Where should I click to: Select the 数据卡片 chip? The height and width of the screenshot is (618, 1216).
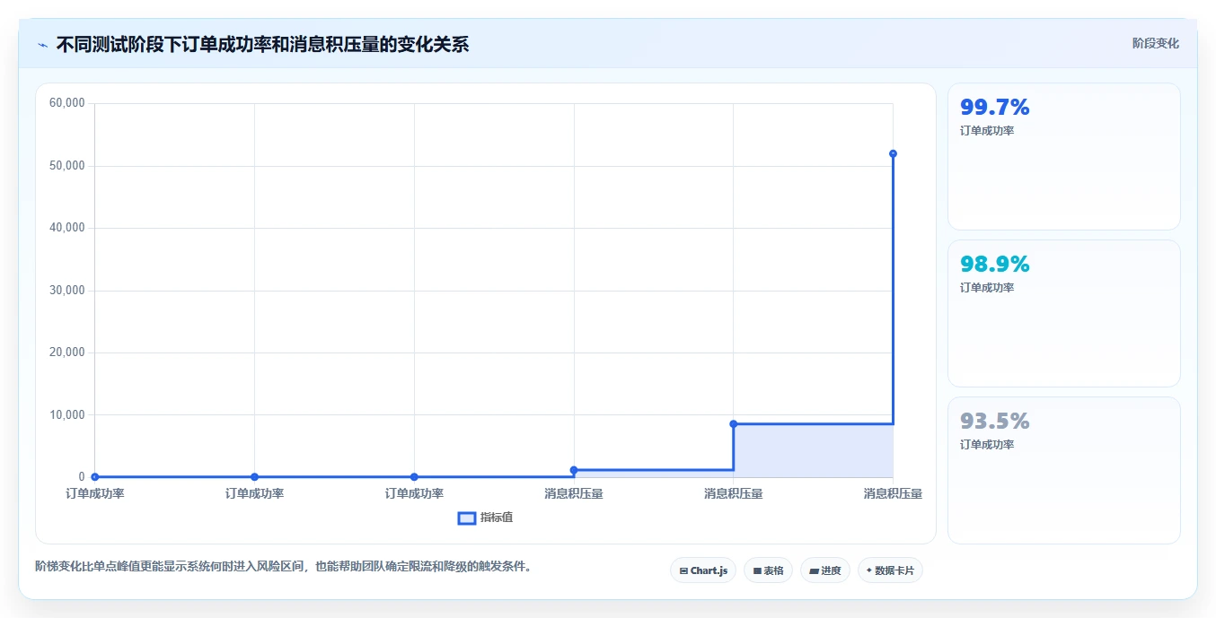[890, 570]
